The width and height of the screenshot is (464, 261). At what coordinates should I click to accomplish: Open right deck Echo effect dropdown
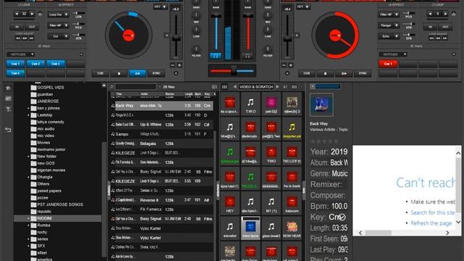389,36
